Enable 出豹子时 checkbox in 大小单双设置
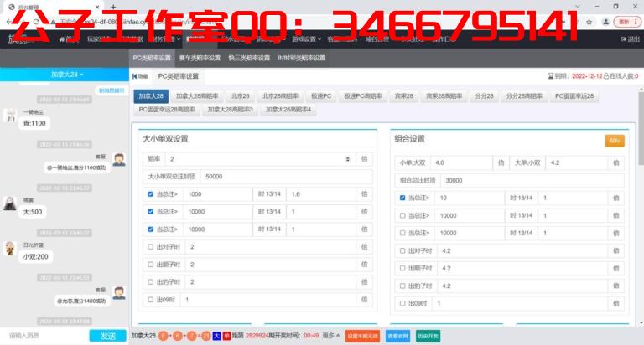The height and width of the screenshot is (345, 644). [150, 282]
